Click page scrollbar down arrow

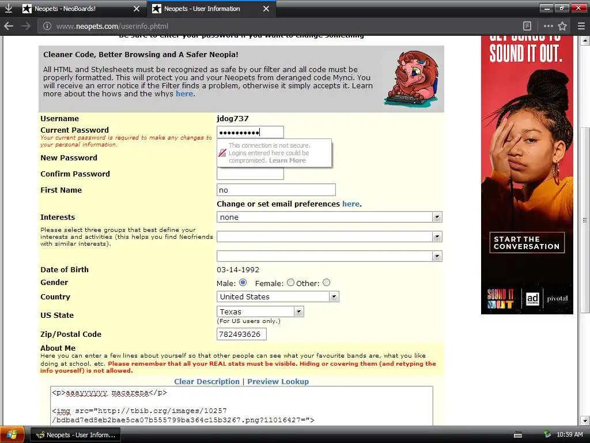tap(585, 421)
